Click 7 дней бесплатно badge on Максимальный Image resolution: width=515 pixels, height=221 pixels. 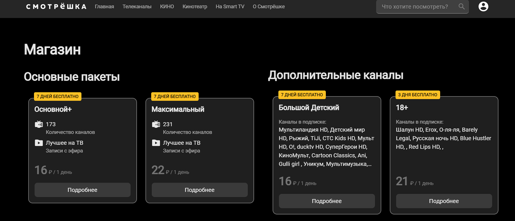pos(175,96)
